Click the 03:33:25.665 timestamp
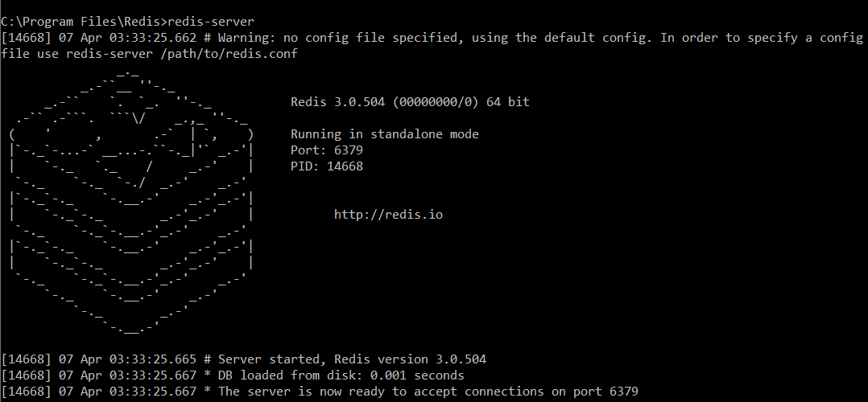This screenshot has width=868, height=402. [153, 359]
